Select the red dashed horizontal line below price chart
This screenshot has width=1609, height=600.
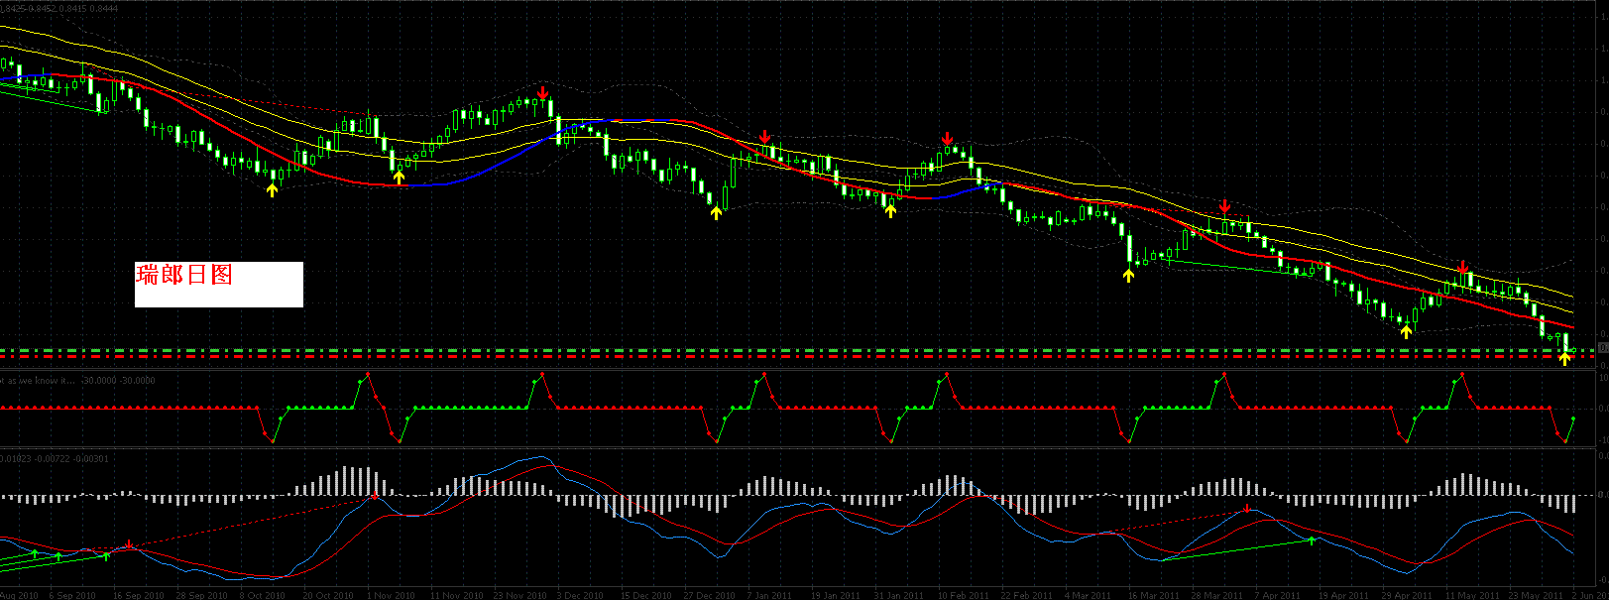click(793, 357)
